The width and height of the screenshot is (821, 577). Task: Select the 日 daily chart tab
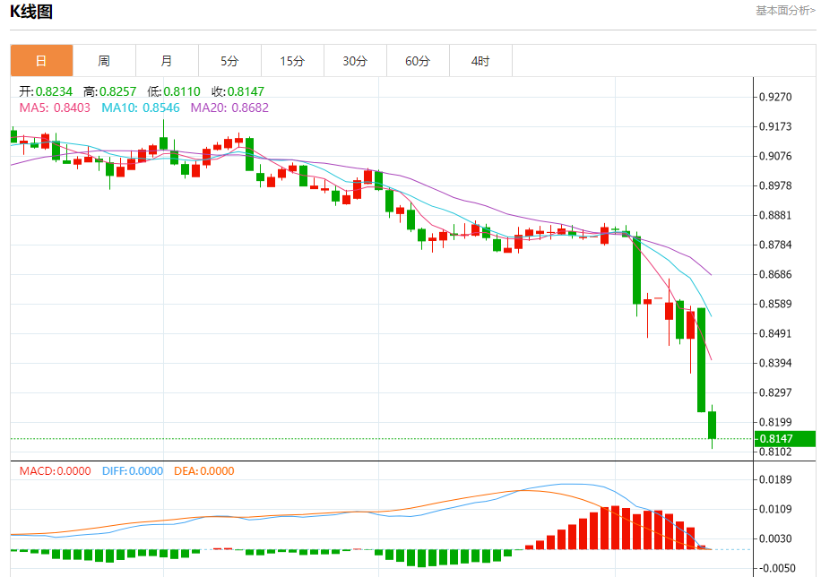41,61
